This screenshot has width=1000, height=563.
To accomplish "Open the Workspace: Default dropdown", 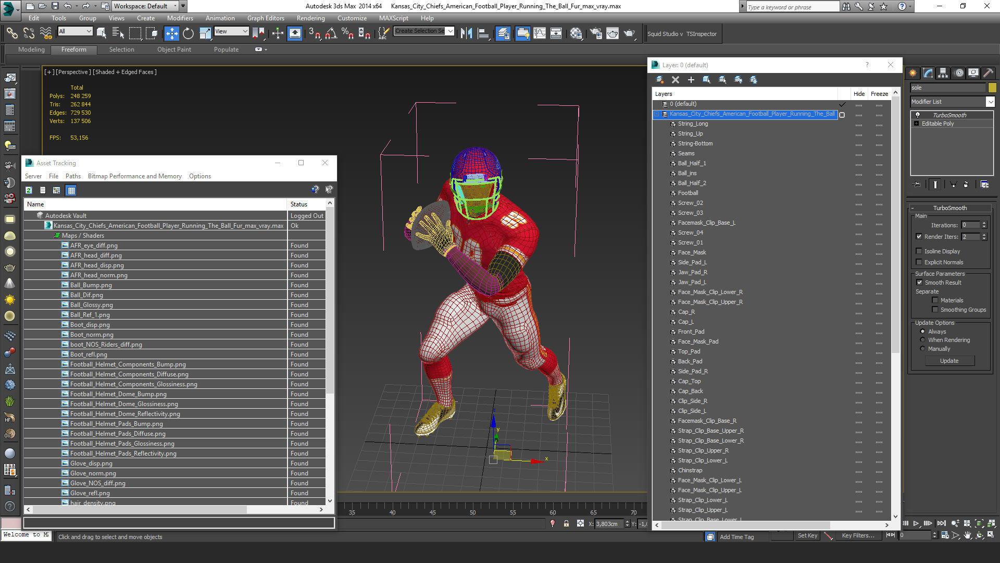I will coord(145,6).
